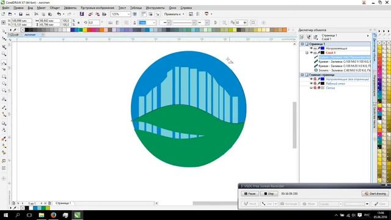Select the Artistic Media tool
The image size is (391, 220).
[x=4, y=69]
